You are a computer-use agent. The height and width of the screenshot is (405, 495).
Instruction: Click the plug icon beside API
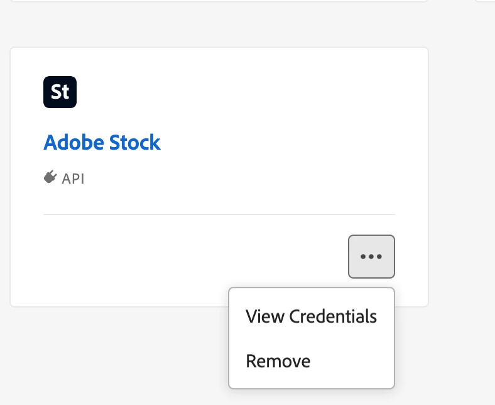click(x=50, y=178)
